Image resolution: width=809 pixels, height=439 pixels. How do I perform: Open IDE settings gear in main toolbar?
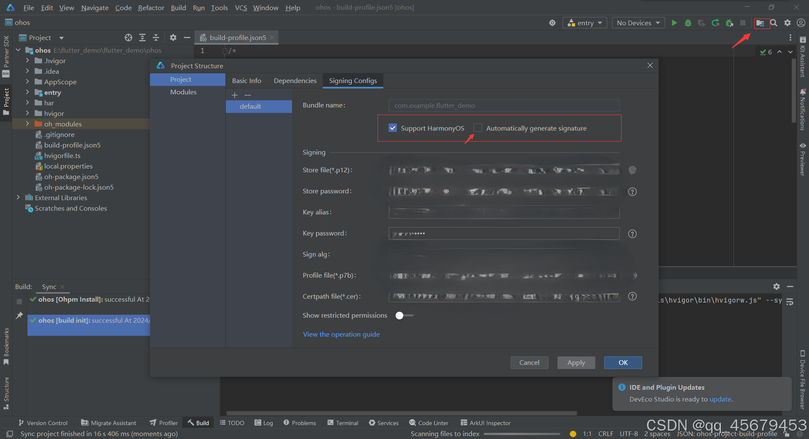(788, 23)
